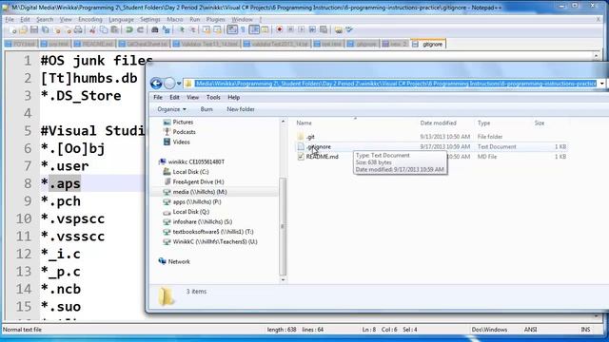Select the README.md file in Explorer list

[x=322, y=157]
